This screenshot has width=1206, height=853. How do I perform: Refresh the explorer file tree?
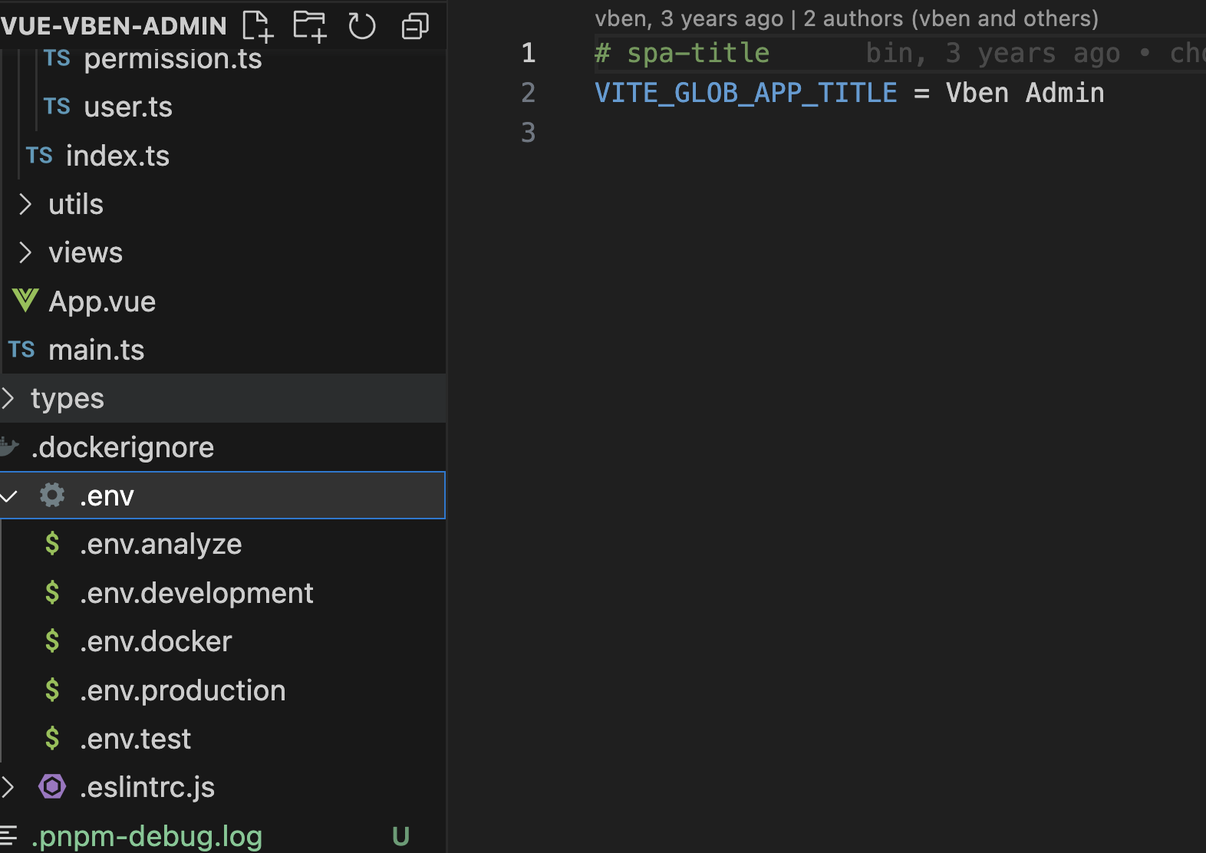[362, 26]
